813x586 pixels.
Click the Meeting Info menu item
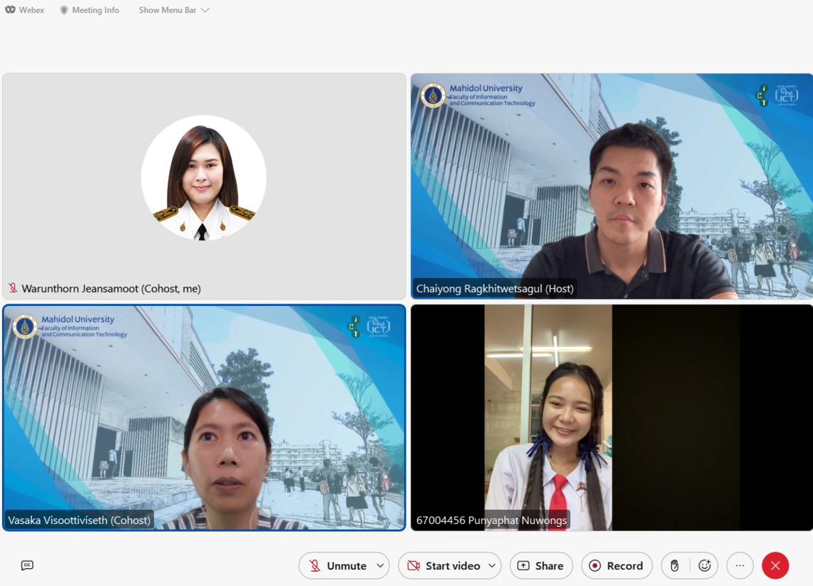(96, 10)
